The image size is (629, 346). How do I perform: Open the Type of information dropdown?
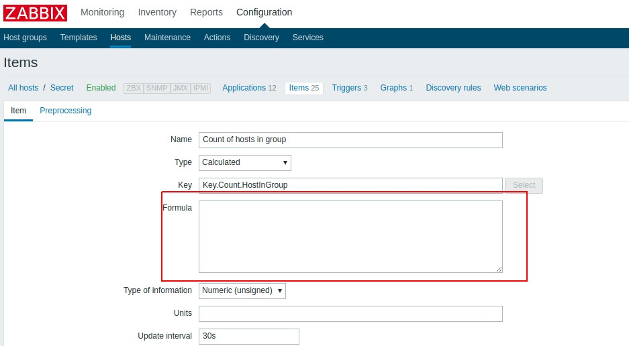(x=242, y=290)
